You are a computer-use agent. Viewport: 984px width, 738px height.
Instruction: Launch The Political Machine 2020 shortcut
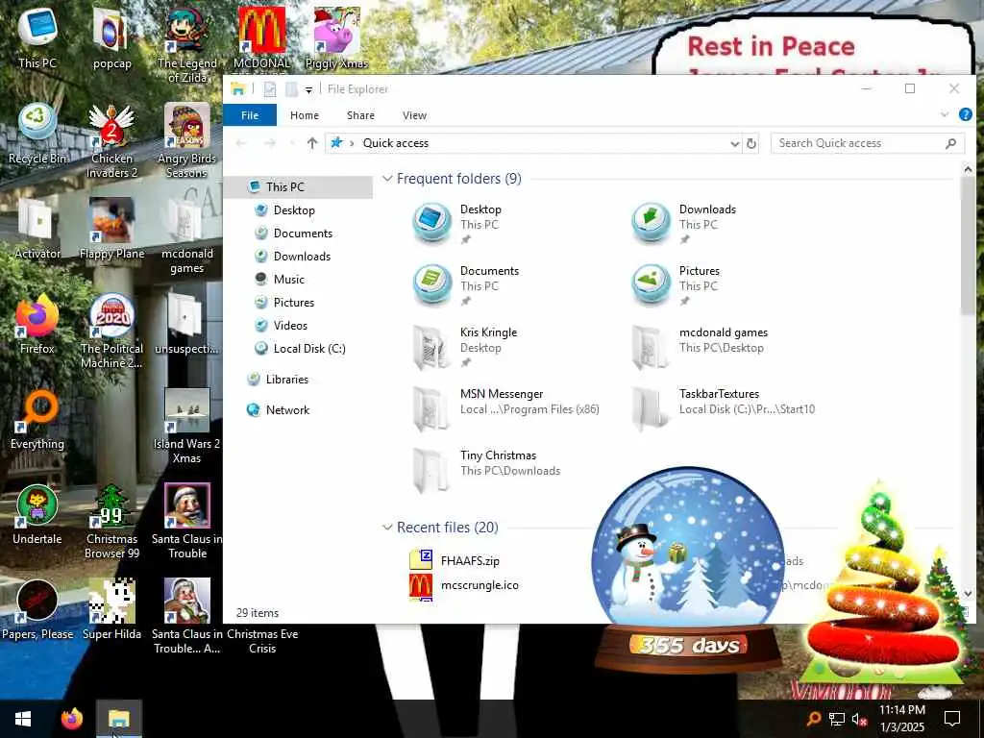[x=111, y=332]
